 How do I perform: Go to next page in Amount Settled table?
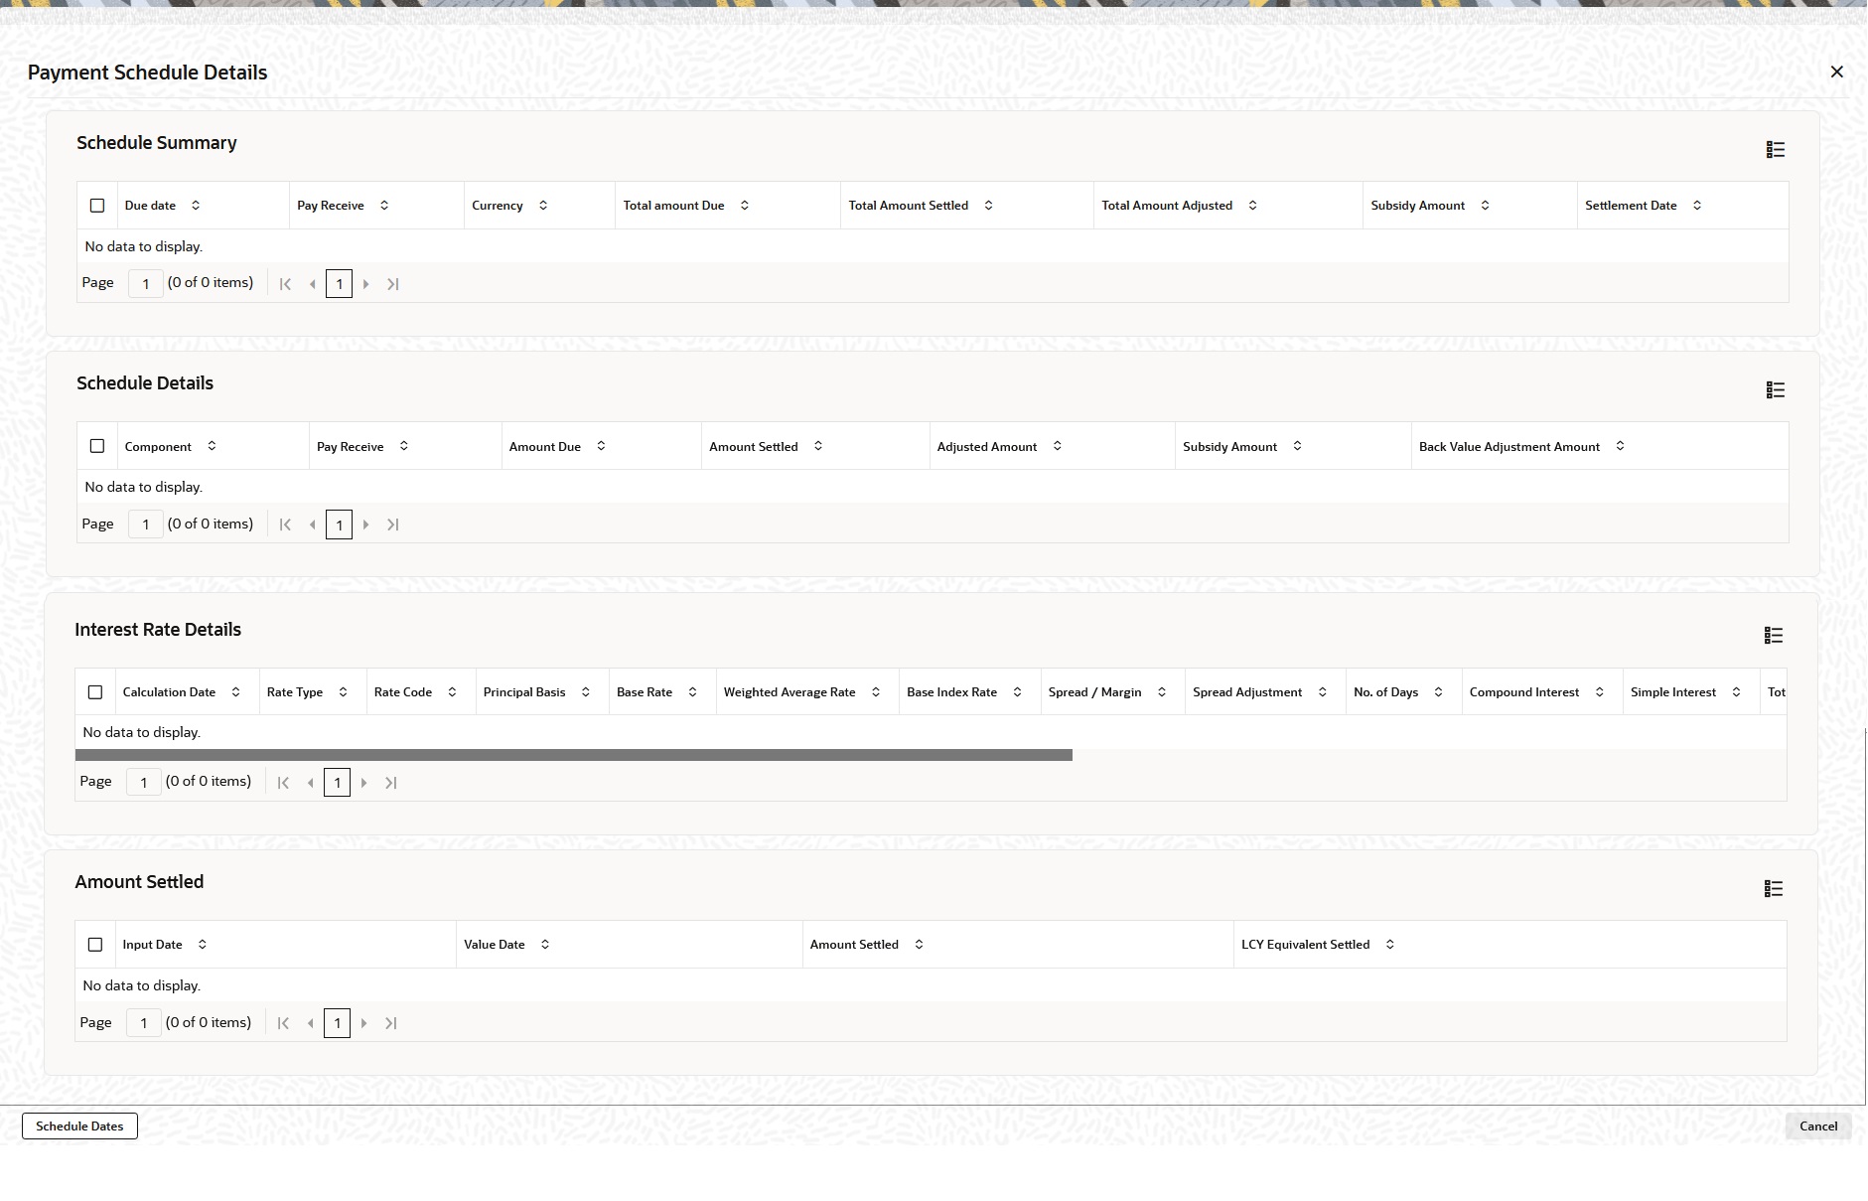[364, 1023]
